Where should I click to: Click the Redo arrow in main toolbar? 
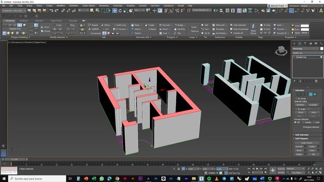point(56,11)
